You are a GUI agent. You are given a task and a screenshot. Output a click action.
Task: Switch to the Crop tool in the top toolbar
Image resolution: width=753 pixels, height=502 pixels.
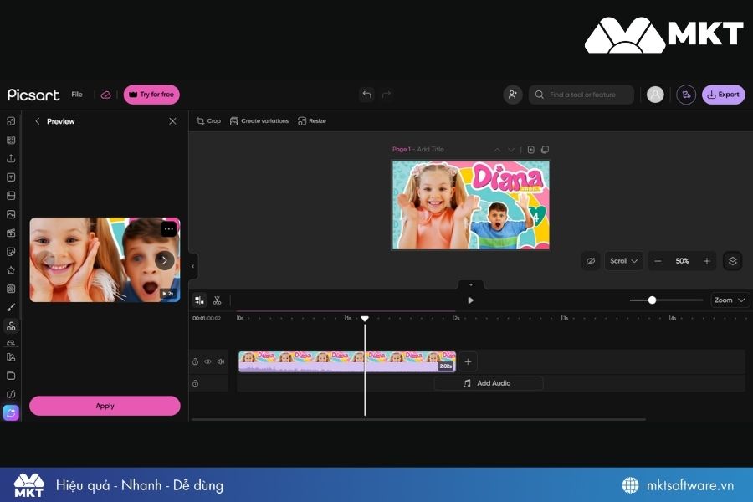[x=208, y=120]
